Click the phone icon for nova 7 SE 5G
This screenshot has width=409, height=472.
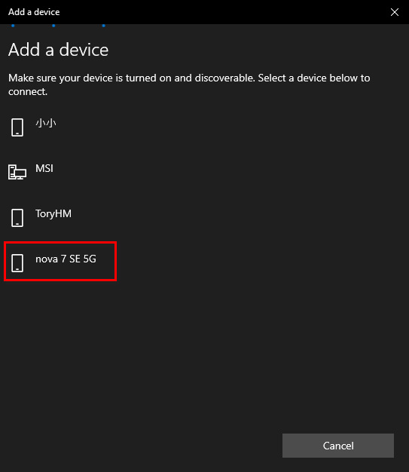17,263
